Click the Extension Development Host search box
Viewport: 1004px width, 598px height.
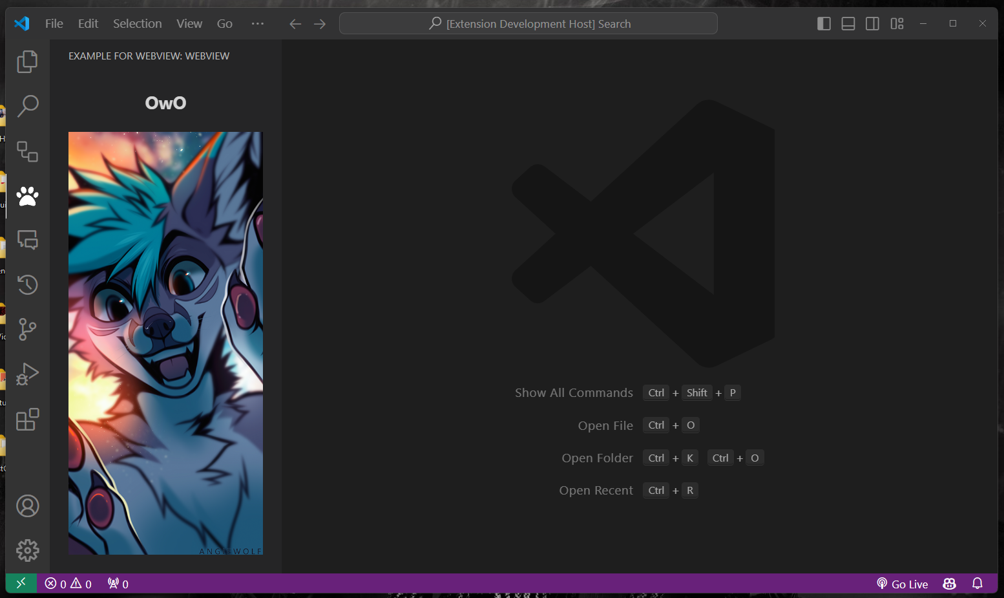coord(528,24)
